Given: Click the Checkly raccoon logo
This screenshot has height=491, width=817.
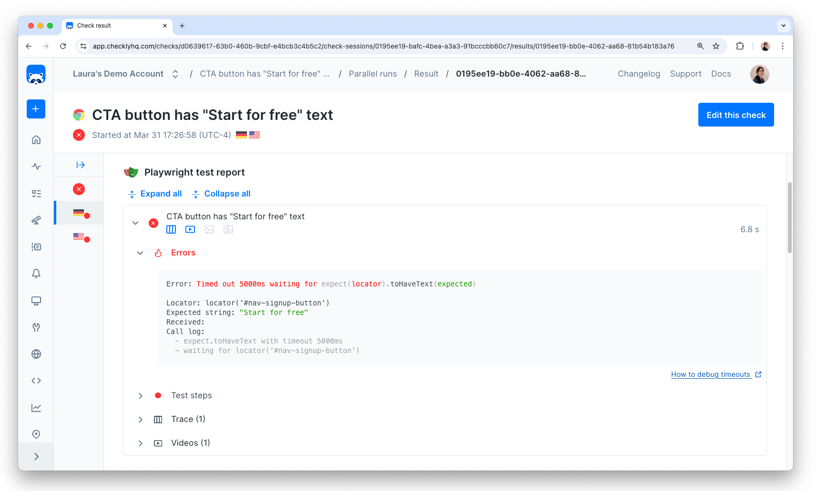Looking at the screenshot, I should click(x=36, y=75).
